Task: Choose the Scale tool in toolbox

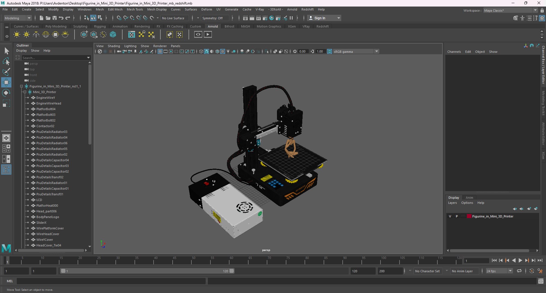Action: (6, 103)
